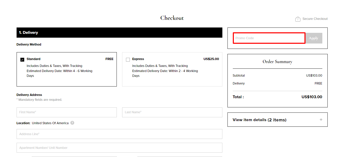This screenshot has height=157, width=344.
Task: Select the Address Line field
Action: click(119, 134)
